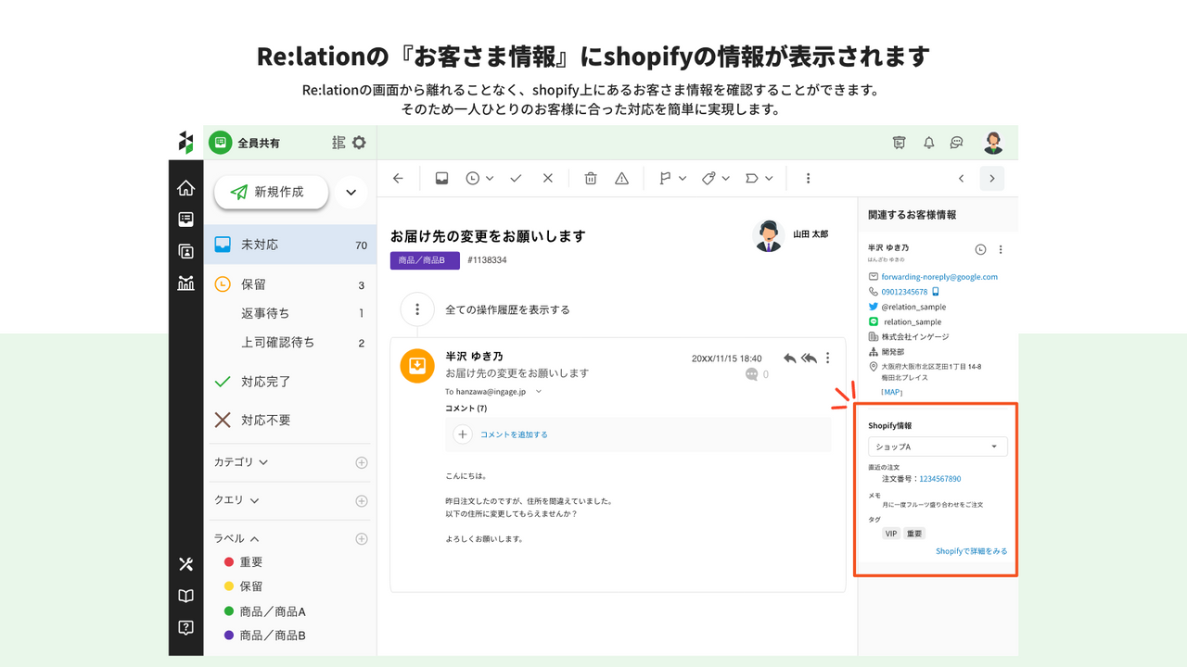
Task: Mark ticket done with checkmark icon
Action: pos(516,178)
